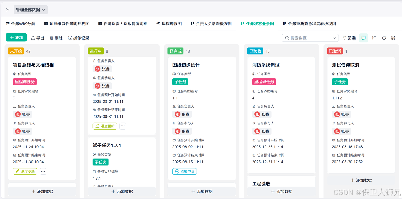Enter fullscreen with expand icon
The height and width of the screenshot is (199, 402).
pos(393,38)
